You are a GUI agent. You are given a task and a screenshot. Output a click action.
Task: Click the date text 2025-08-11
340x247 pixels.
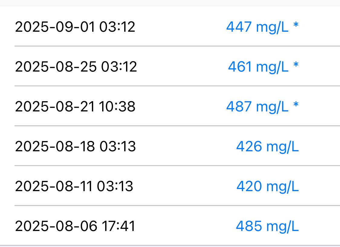54,186
